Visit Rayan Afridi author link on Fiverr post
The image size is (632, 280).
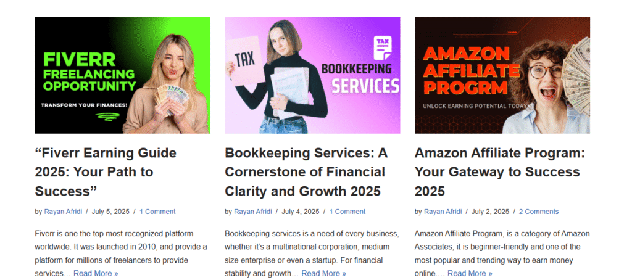click(63, 212)
